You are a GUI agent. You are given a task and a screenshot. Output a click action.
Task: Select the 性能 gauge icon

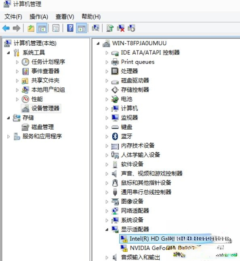tap(25, 99)
